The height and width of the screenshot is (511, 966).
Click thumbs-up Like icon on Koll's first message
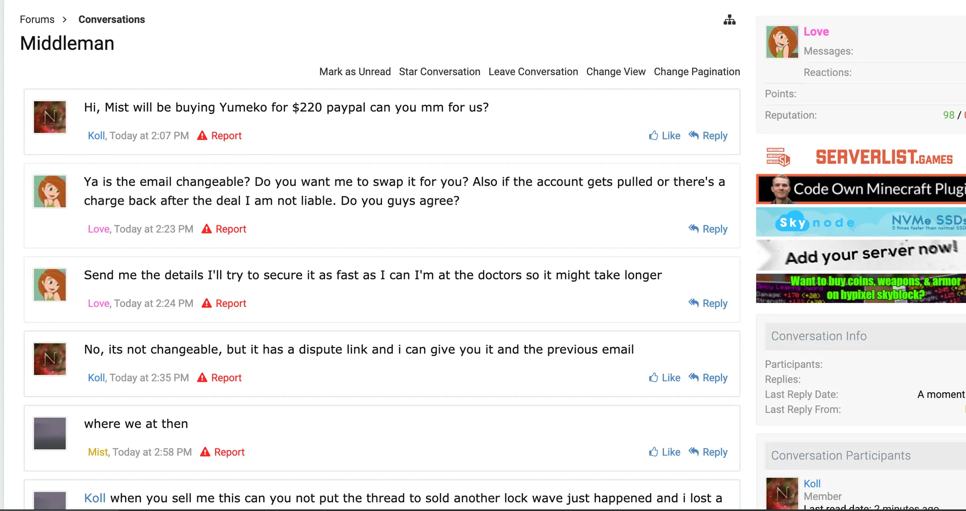coord(653,136)
